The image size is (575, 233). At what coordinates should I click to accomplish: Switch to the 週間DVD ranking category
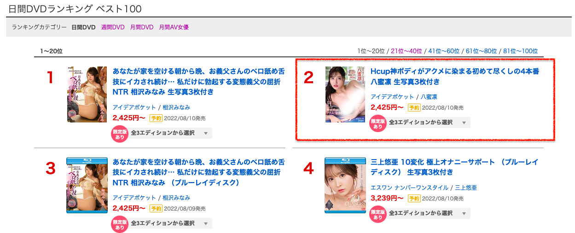point(113,27)
